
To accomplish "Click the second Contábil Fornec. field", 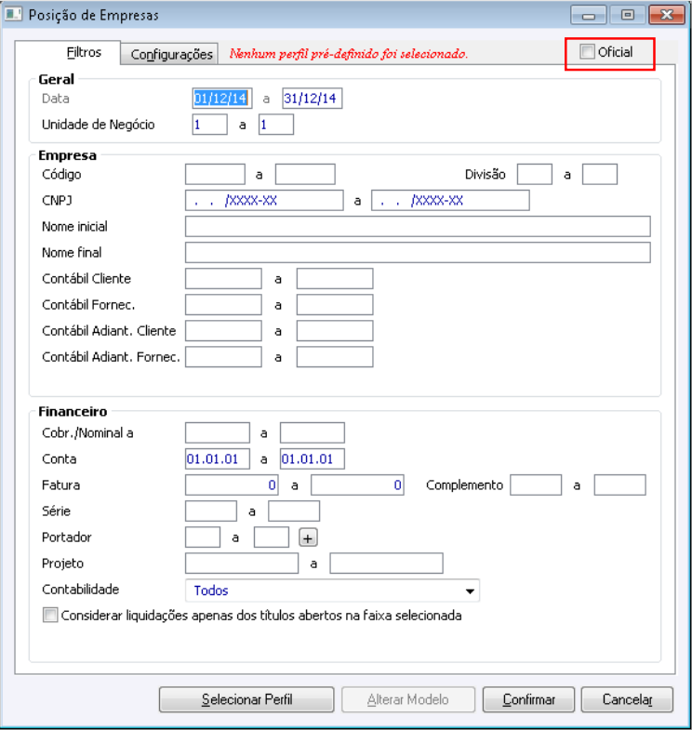I will [335, 304].
